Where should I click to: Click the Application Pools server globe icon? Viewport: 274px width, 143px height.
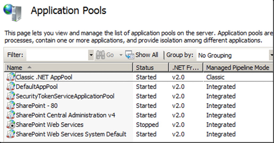(12, 12)
